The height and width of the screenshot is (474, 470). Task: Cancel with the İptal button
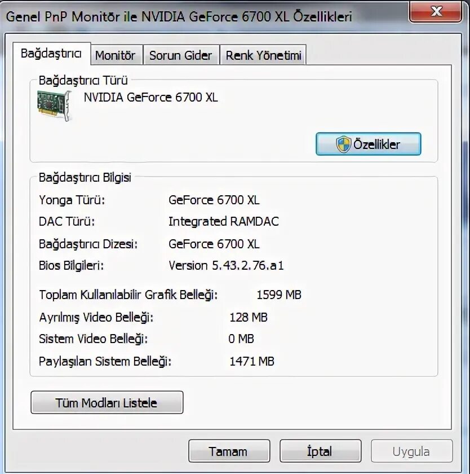(320, 451)
